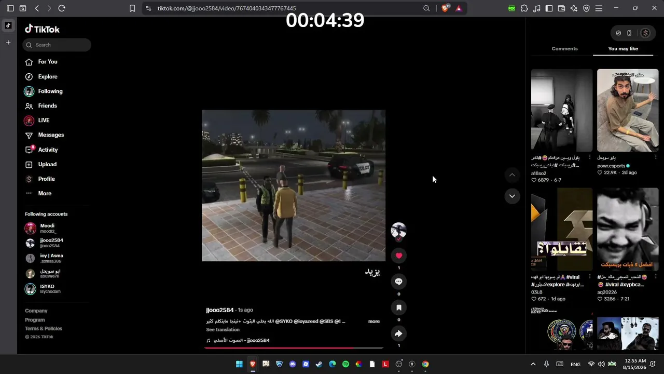Expand the full caption with 'more'
This screenshot has width=664, height=374.
click(374, 322)
